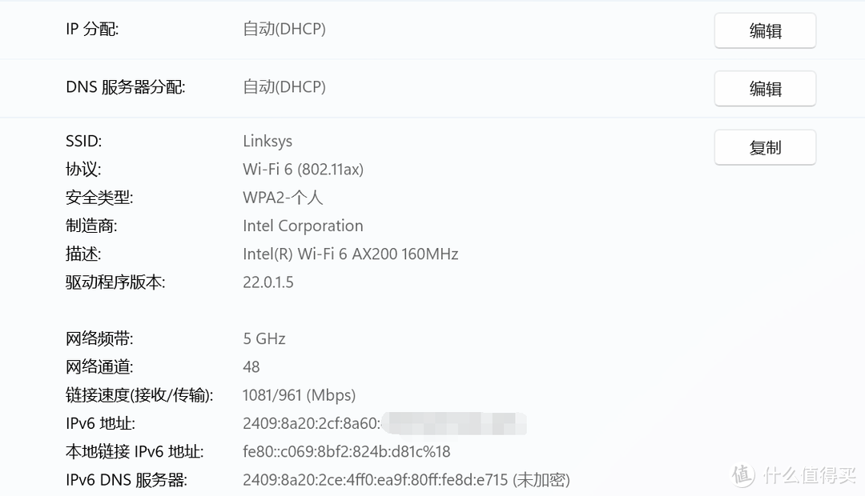865x496 pixels.
Task: Click the Intel(R) Wi-Fi 6 AX200 160MHz description
Action: 350,254
